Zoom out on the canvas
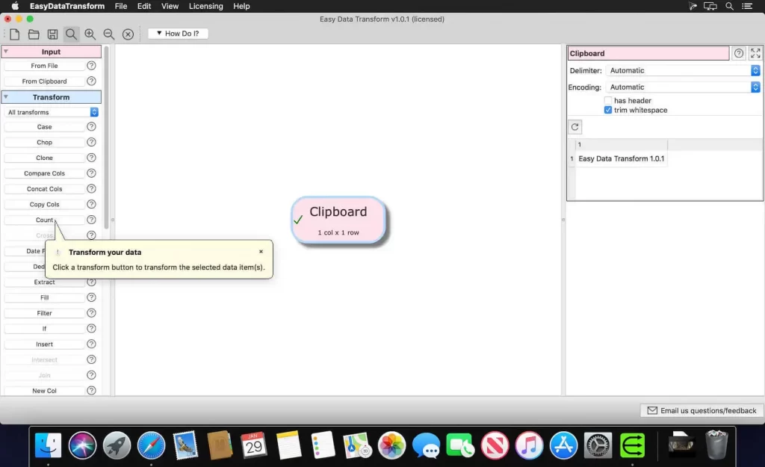Image resolution: width=765 pixels, height=467 pixels. click(109, 34)
